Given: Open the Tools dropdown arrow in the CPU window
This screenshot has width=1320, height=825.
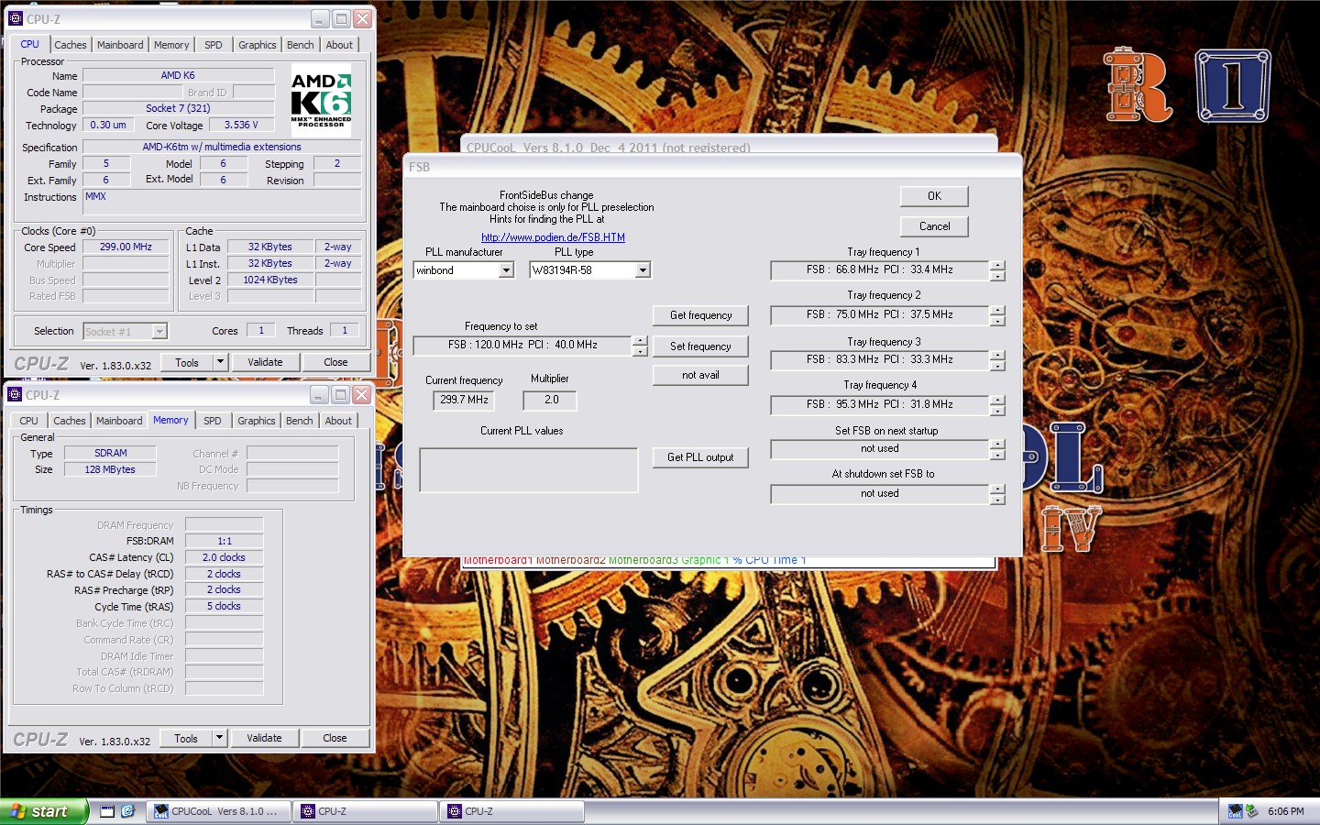Looking at the screenshot, I should [x=220, y=362].
